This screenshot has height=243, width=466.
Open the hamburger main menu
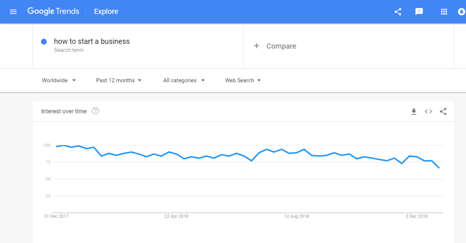click(x=13, y=12)
